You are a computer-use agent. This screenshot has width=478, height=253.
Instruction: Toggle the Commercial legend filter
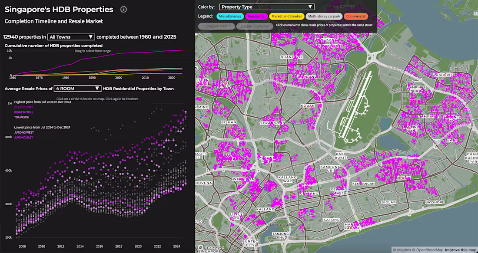pyautogui.click(x=356, y=16)
